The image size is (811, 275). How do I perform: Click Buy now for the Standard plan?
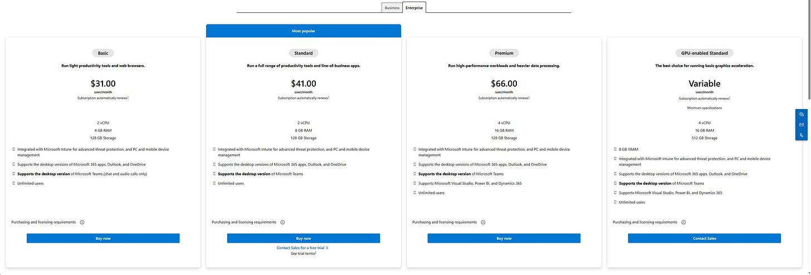(x=304, y=238)
